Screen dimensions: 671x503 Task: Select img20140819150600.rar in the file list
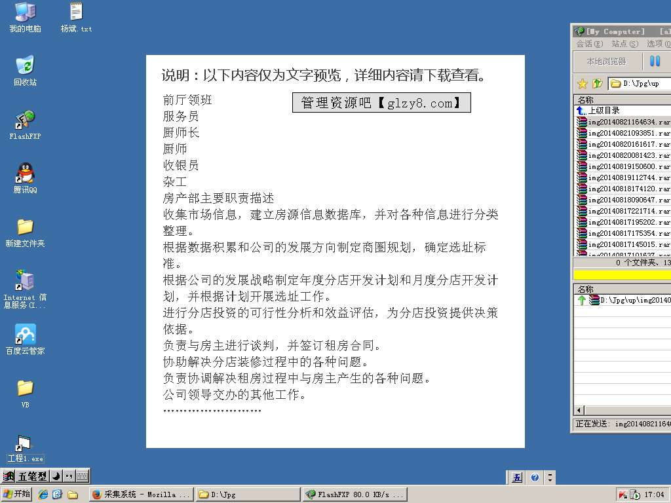623,166
